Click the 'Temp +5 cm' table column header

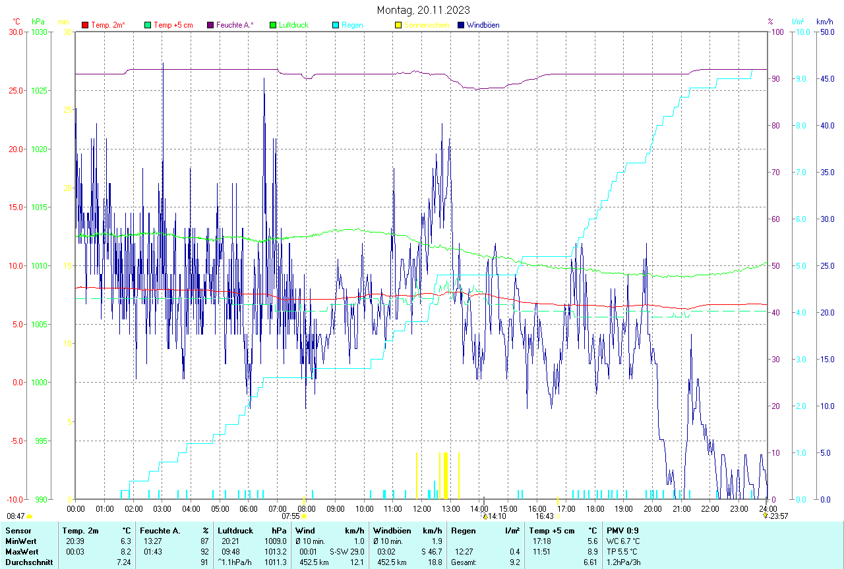(551, 530)
